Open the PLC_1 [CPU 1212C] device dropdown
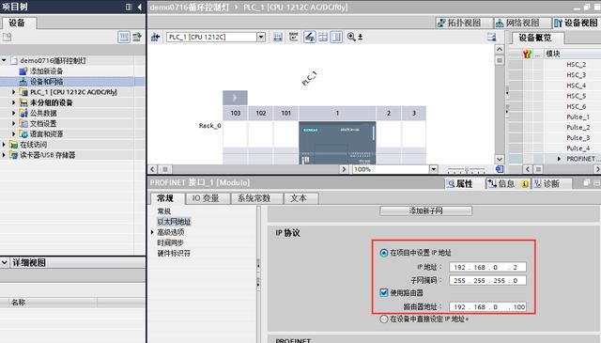 [261, 37]
